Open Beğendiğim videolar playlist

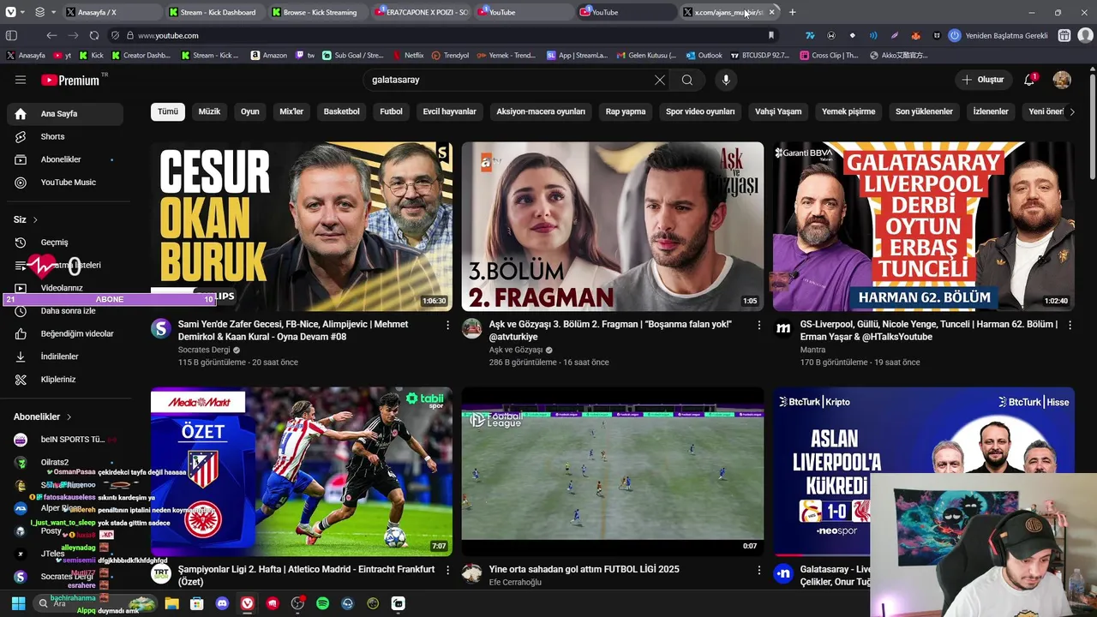(65, 333)
